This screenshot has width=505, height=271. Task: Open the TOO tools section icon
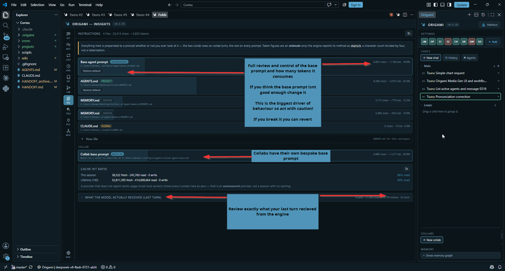point(68,111)
